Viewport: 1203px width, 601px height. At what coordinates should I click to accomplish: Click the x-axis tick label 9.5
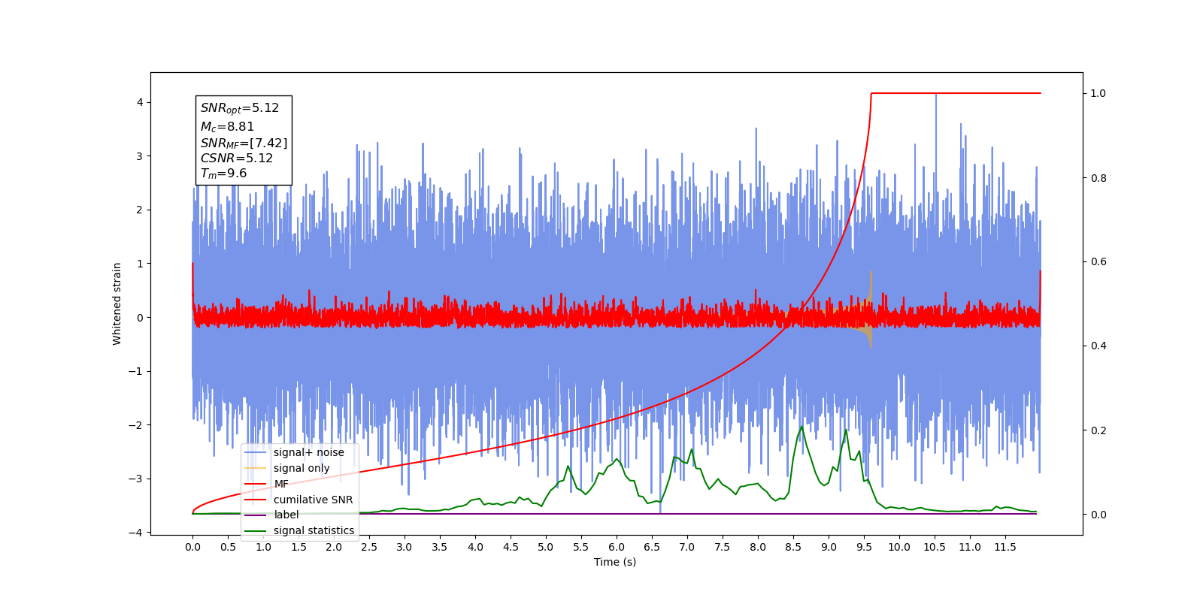point(864,547)
